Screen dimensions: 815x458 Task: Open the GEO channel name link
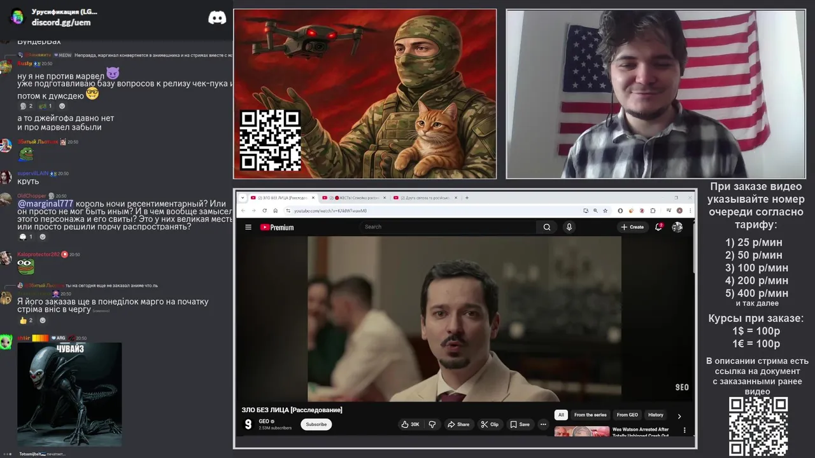click(x=264, y=421)
